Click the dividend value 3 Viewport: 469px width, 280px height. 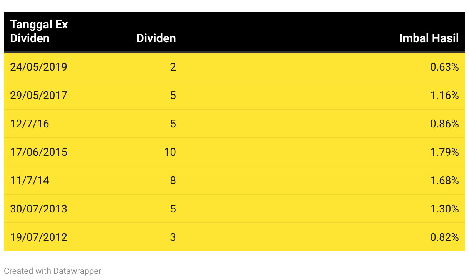(x=173, y=237)
